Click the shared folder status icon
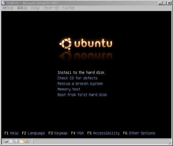The image size is (173, 146). pos(22,141)
